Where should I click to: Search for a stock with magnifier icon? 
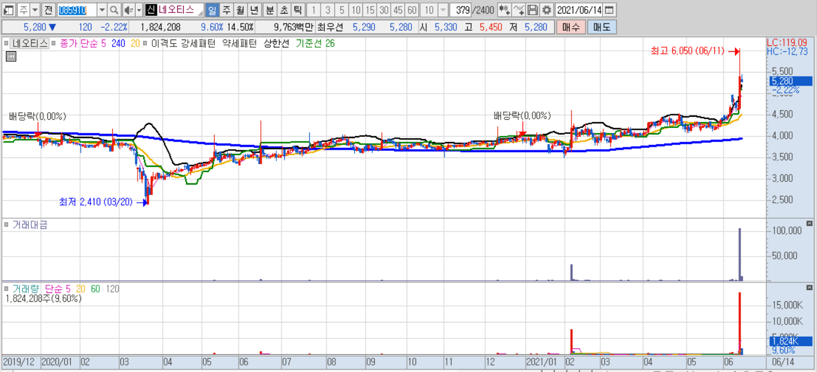pyautogui.click(x=113, y=10)
